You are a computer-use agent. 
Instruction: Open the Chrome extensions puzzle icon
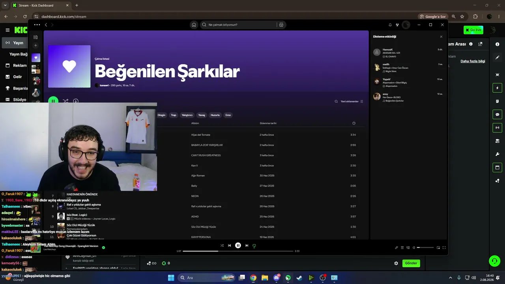(475, 17)
